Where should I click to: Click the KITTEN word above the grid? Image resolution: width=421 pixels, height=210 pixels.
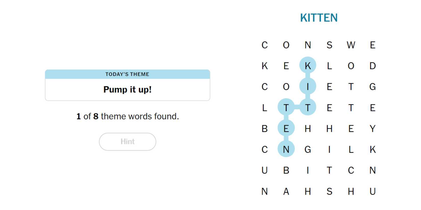[x=319, y=18]
